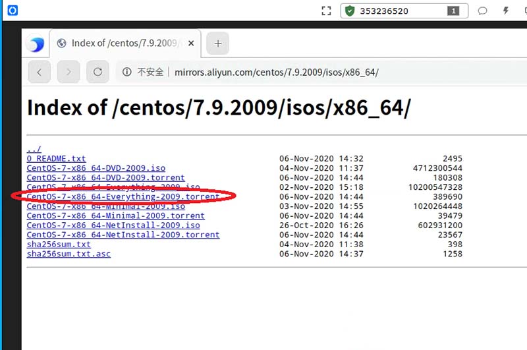This screenshot has height=350, width=527.
Task: Click the date 02-Nov-2020 15:18
Action: coord(321,187)
